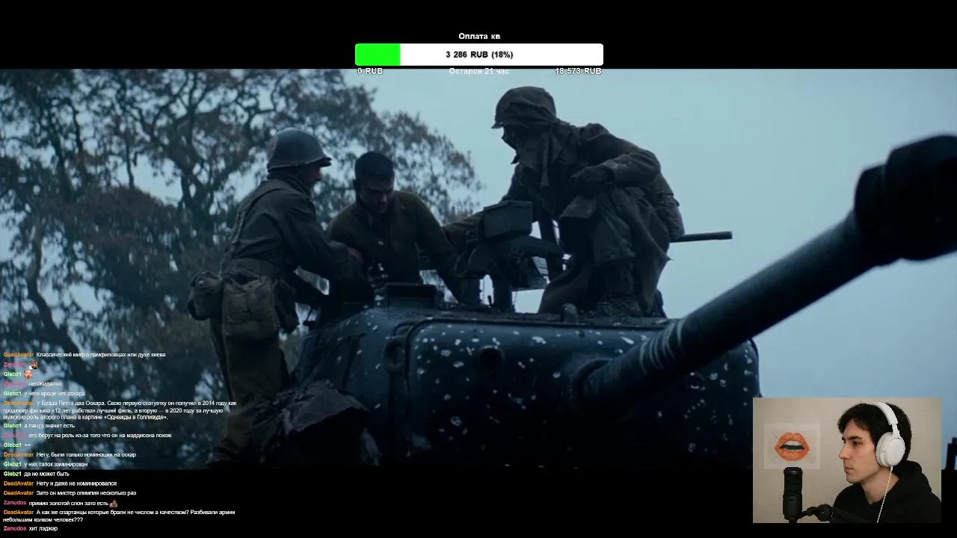The width and height of the screenshot is (957, 538).
Task: Click the '18 573 RUB' goal target label
Action: pos(578,71)
